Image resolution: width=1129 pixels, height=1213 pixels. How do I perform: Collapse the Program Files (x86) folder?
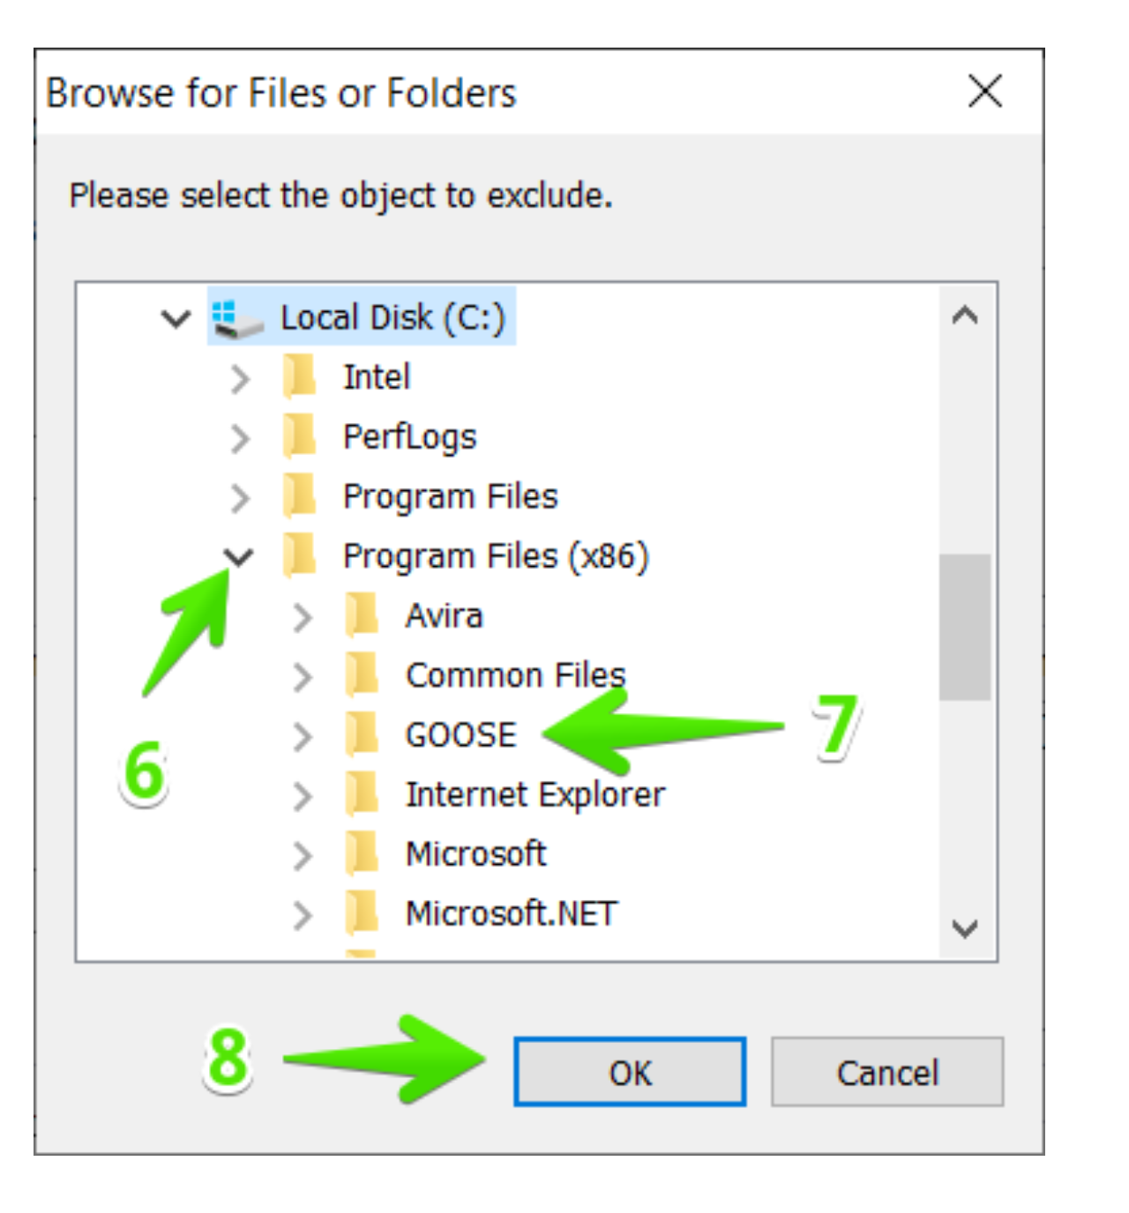pos(238,557)
